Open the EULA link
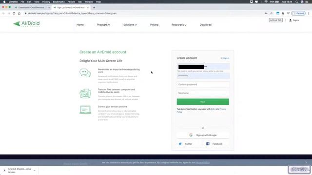Screen dimensions: 312x175 pyautogui.click(x=213, y=109)
